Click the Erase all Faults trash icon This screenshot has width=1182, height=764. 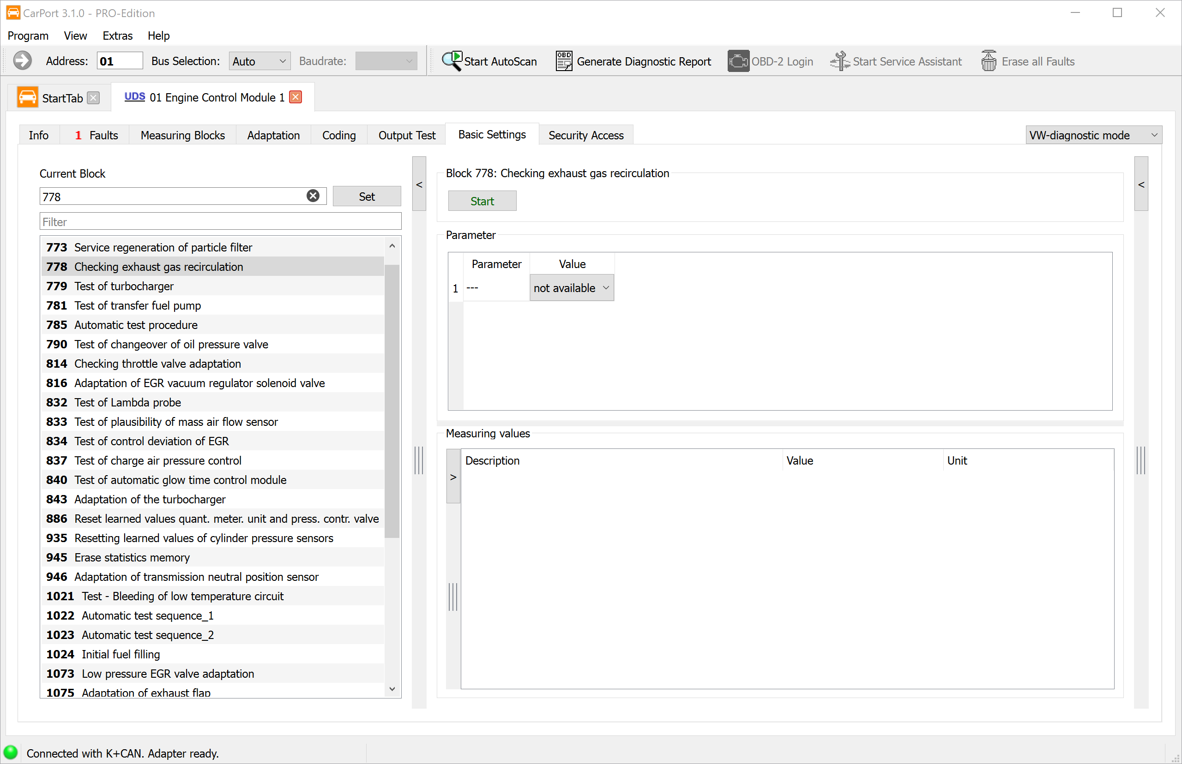[x=989, y=61]
